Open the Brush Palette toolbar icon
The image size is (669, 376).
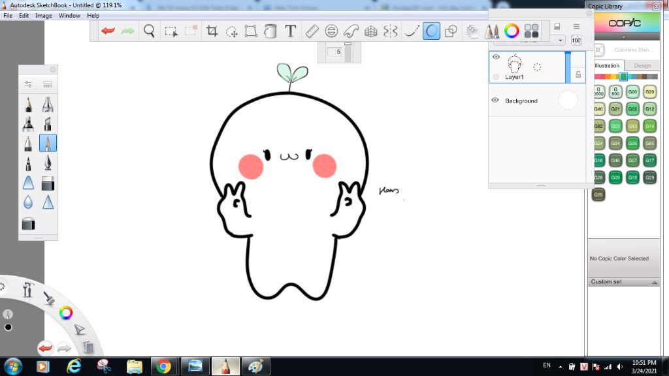pyautogui.click(x=491, y=31)
